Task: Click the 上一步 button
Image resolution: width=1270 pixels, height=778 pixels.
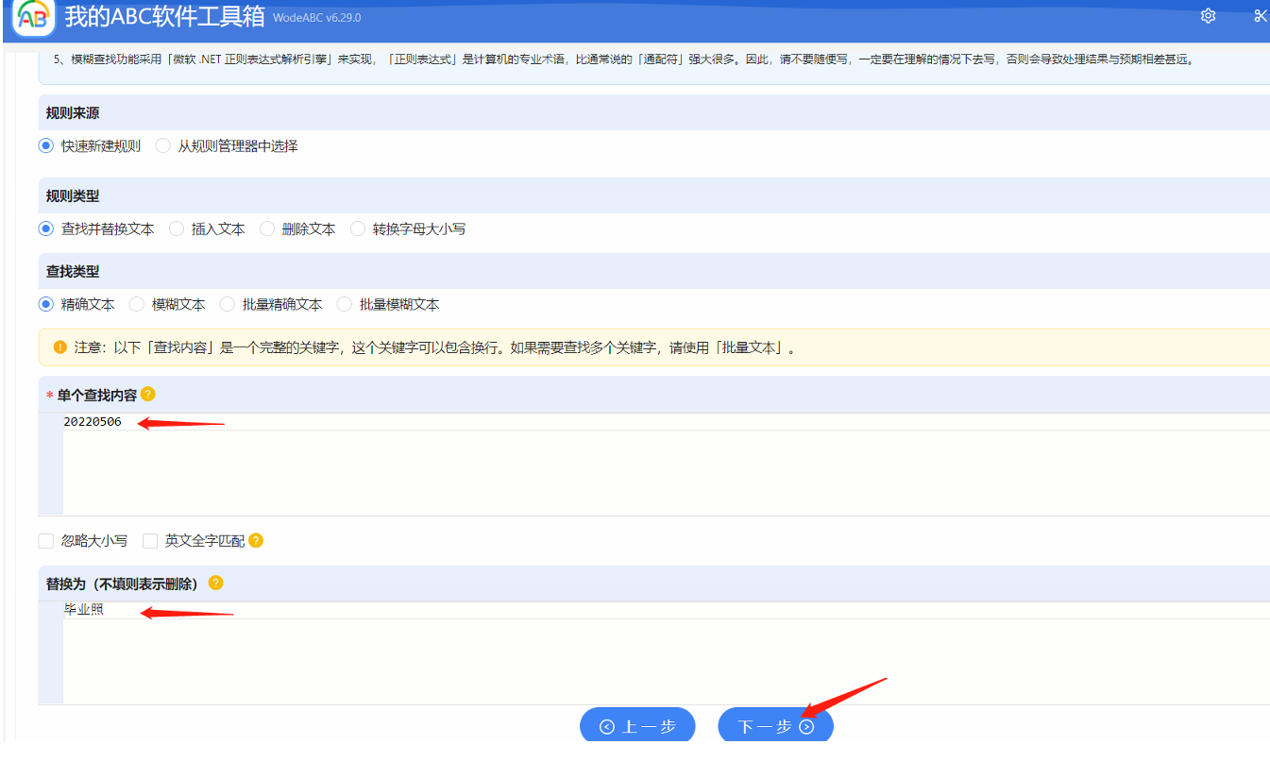Action: pos(637,727)
